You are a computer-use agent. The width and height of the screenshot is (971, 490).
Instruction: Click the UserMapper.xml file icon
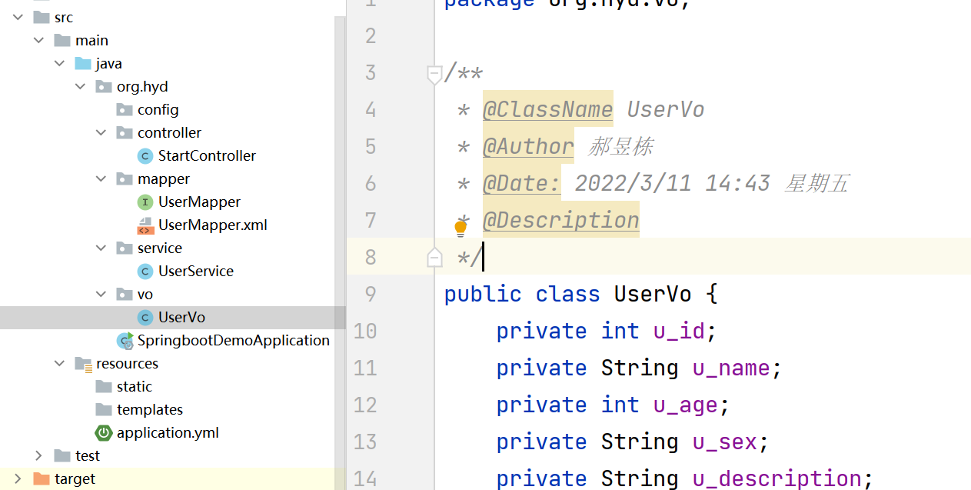coord(145,225)
